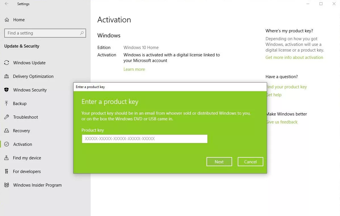Click the Home icon in the sidebar
This screenshot has height=216, width=340.
[7, 20]
